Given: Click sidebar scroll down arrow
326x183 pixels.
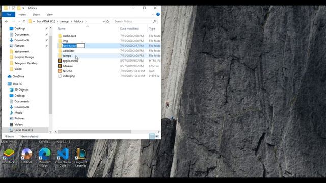Looking at the screenshot, I should 50,131.
